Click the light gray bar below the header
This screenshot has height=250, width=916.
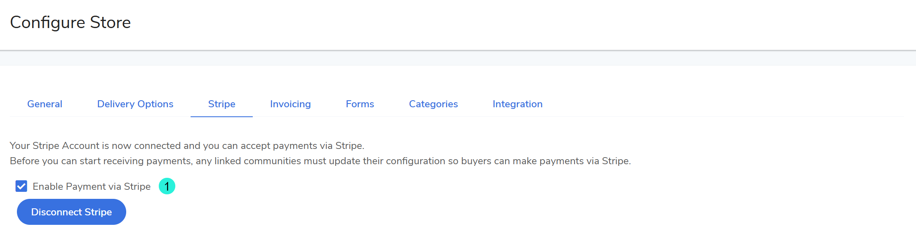[x=458, y=58]
